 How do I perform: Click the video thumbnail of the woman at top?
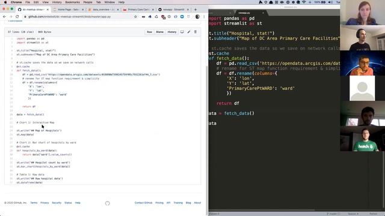(x=362, y=13)
